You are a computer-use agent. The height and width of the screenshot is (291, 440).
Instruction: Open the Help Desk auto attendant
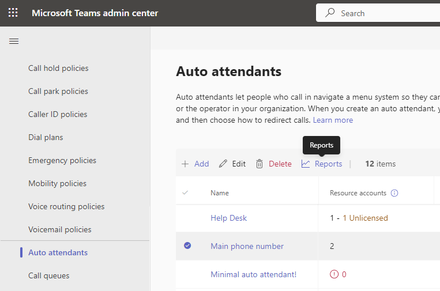pyautogui.click(x=229, y=218)
